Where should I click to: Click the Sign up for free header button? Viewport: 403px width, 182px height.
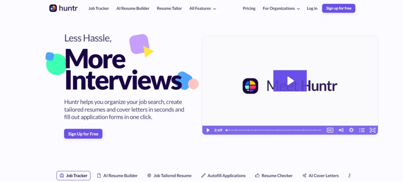pyautogui.click(x=339, y=8)
